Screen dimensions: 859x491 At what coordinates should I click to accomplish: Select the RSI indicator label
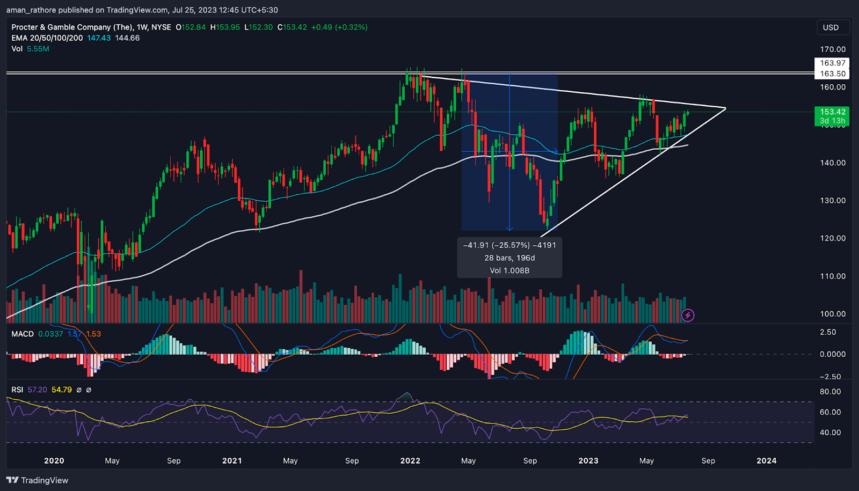(x=17, y=390)
